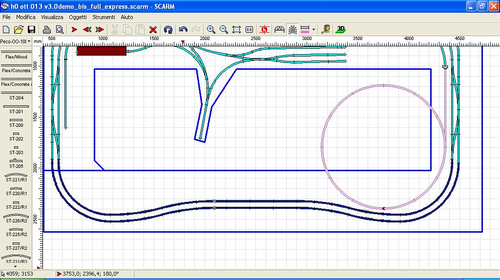Open the Strumenti menu
The height and width of the screenshot is (280, 500).
pyautogui.click(x=104, y=17)
